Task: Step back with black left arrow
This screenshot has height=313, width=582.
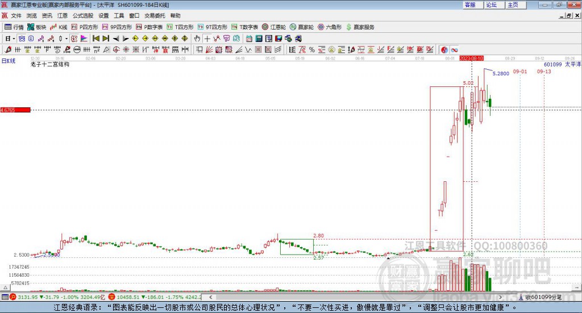Action: 116,39
